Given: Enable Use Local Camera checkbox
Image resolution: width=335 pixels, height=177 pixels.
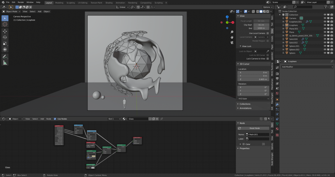Looking at the screenshot, I should tap(268, 33).
